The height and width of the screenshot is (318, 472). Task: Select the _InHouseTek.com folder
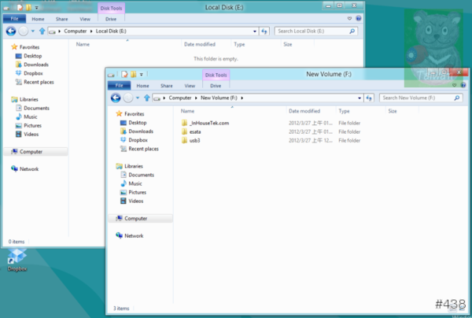[208, 123]
